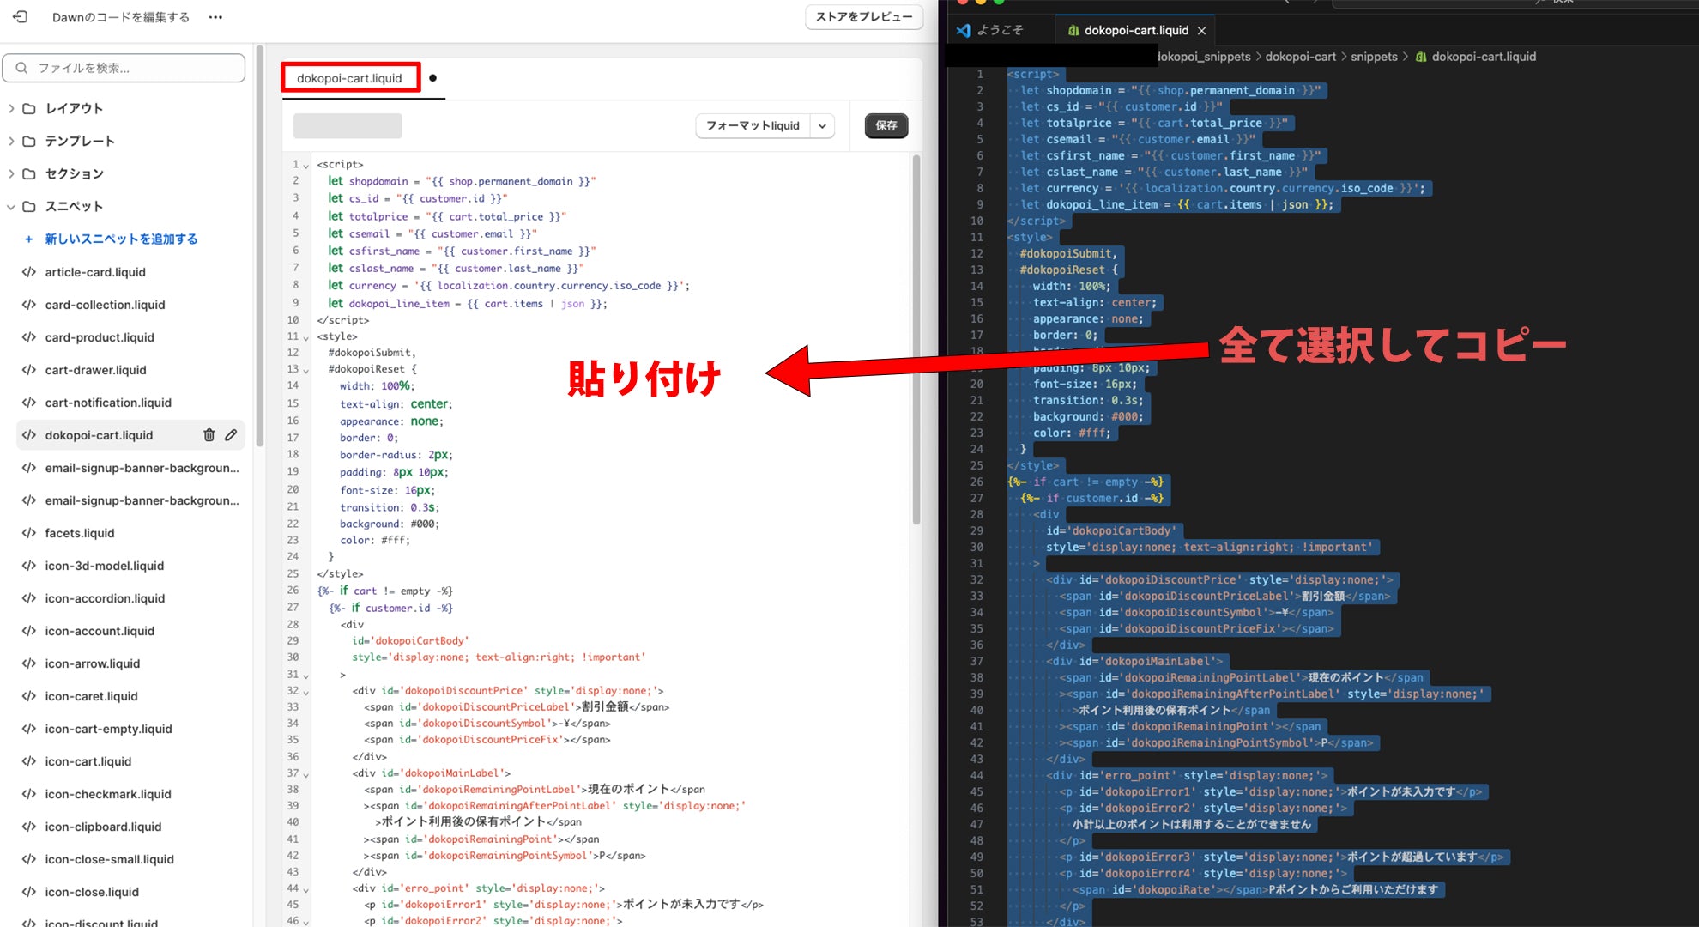
Task: Open the format liquid dropdown arrow
Action: pos(822,126)
